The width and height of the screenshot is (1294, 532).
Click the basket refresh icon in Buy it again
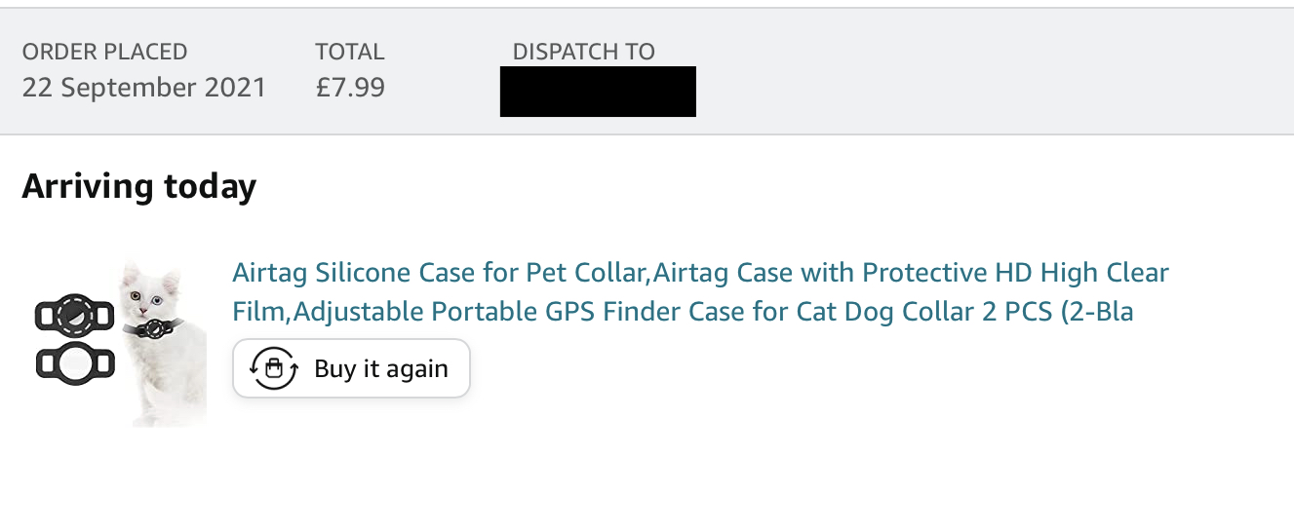(x=274, y=368)
